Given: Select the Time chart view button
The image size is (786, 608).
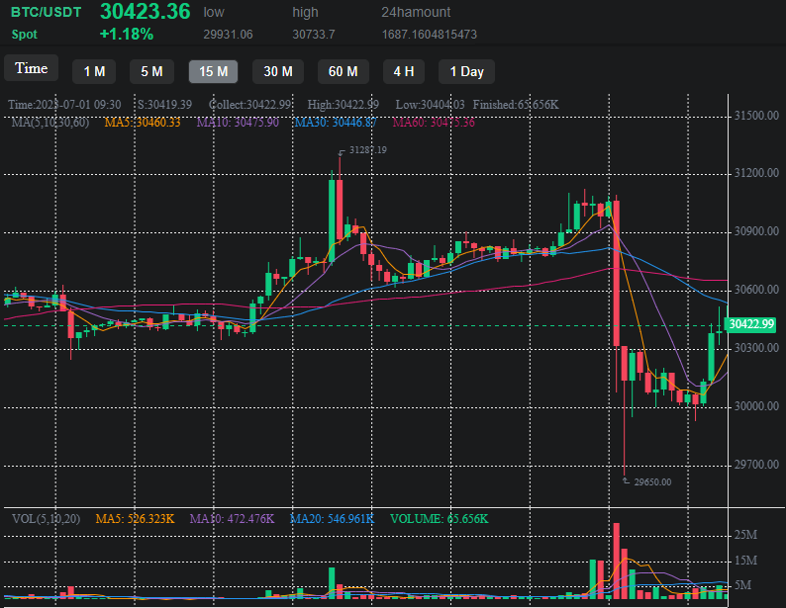Looking at the screenshot, I should click(31, 68).
